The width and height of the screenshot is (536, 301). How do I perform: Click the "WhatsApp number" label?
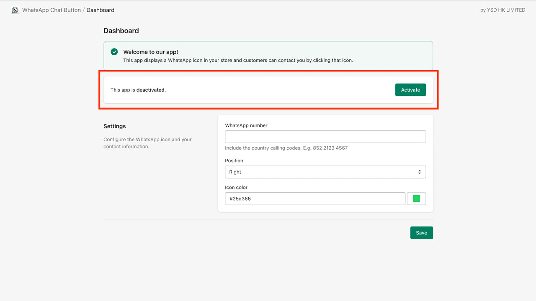[246, 125]
